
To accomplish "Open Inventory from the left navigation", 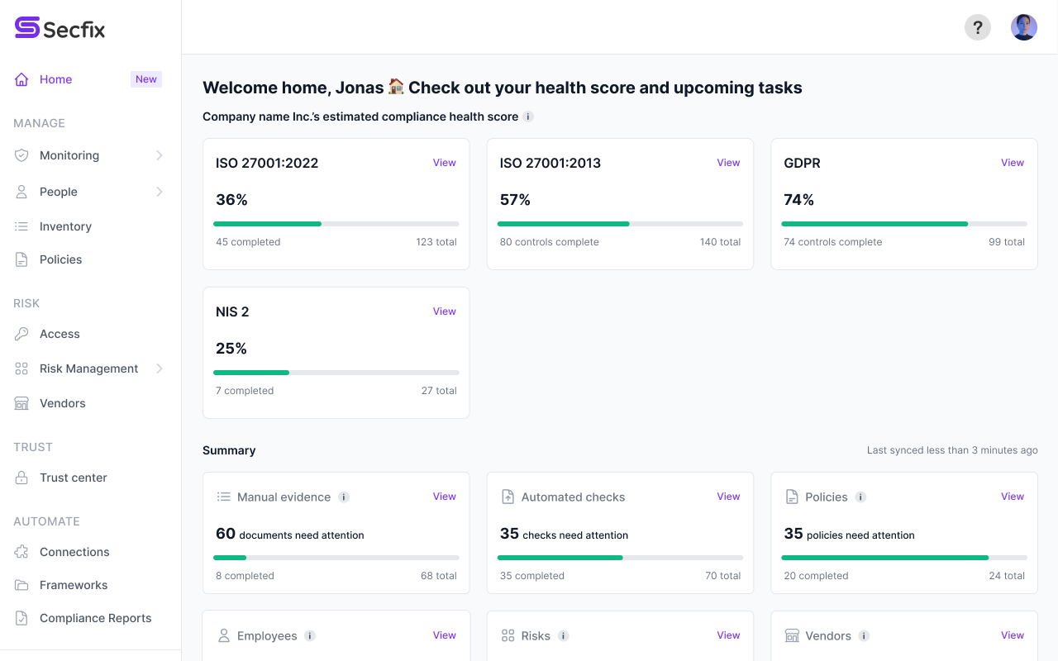I will click(22, 226).
